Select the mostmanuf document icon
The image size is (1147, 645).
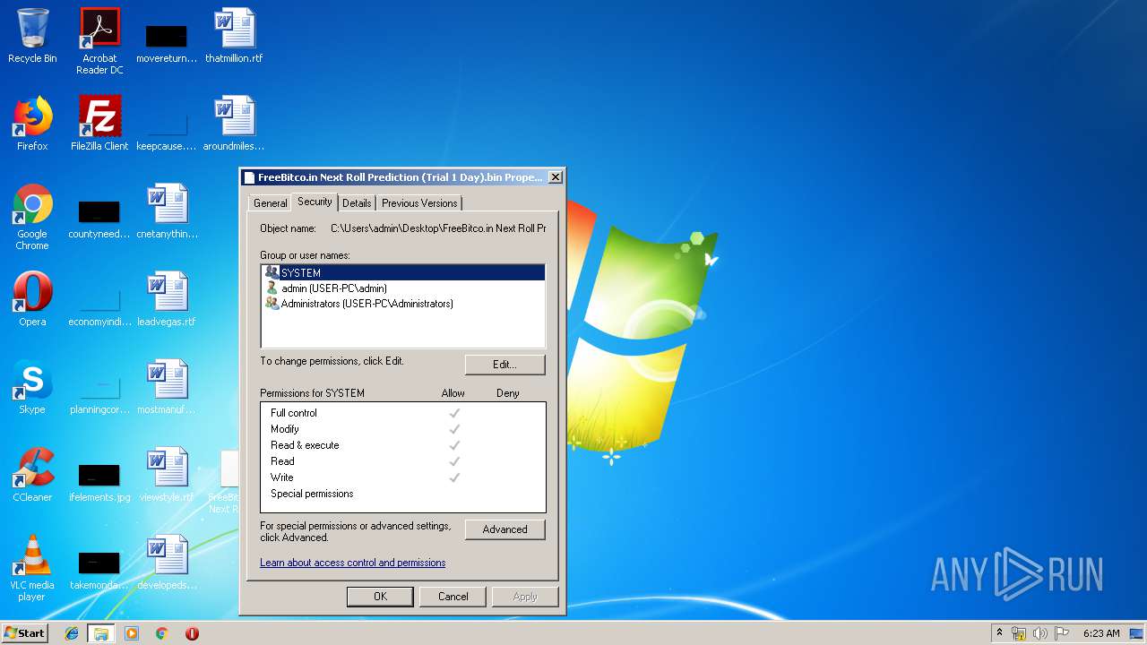[x=167, y=387]
